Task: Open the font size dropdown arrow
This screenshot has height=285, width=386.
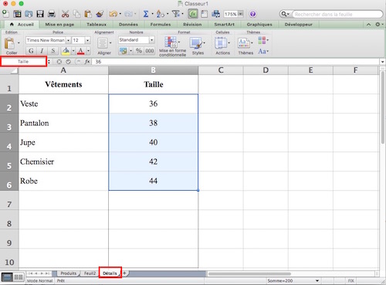Action: 88,40
